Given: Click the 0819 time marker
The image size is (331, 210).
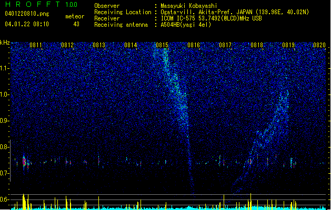Looking at the screenshot, I should pos(288,45).
